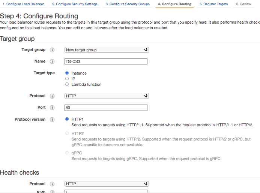Open the Health checks Protocol dropdown

click(107, 184)
